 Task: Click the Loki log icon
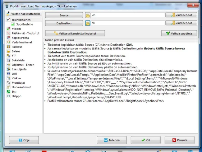pos(8,74)
